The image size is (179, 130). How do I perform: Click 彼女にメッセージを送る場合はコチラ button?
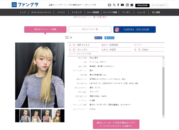[116, 124]
